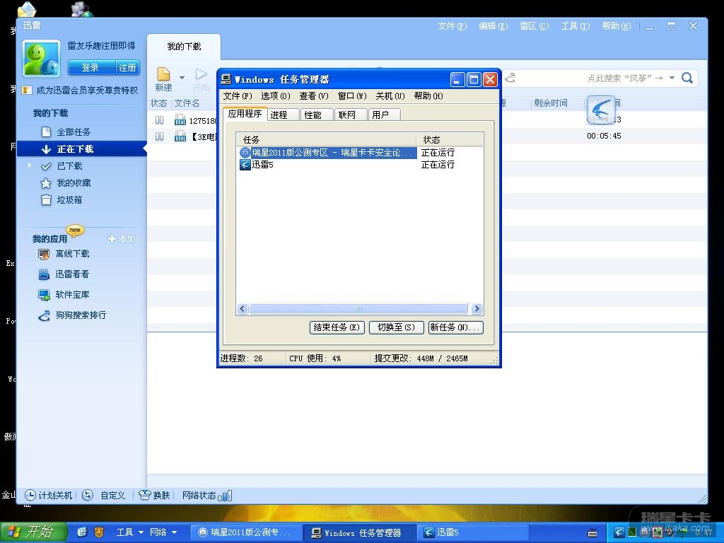The image size is (724, 543).
Task: Click the floating Xunlei bird icon
Action: [600, 110]
